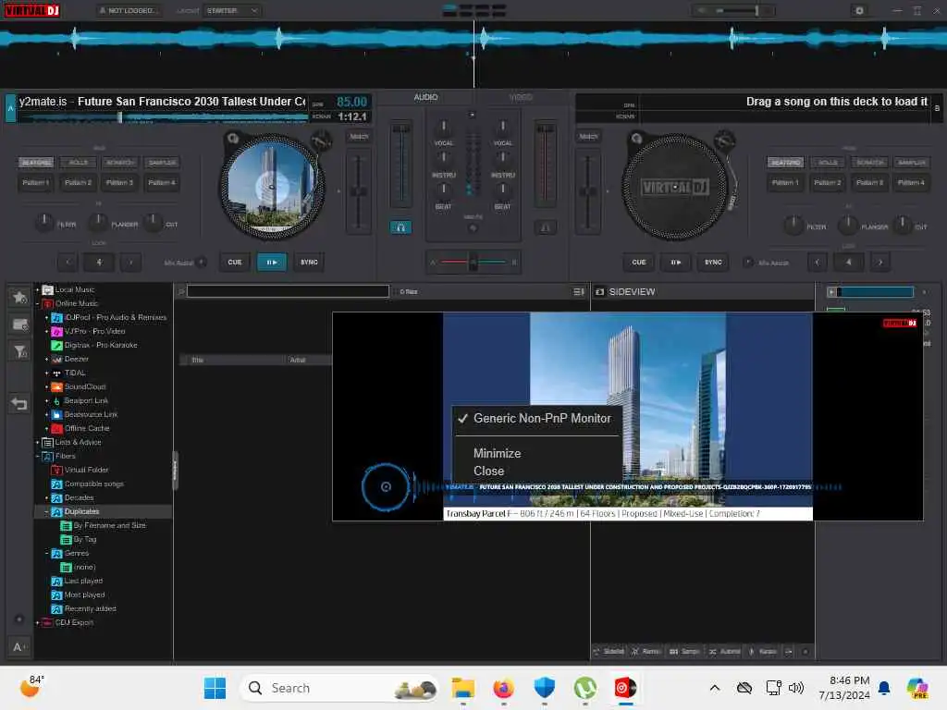Halve loop length on deck A
947x710 pixels.
click(68, 262)
